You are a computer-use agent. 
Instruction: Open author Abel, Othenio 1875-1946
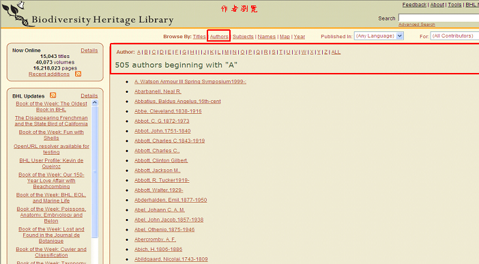(x=164, y=229)
